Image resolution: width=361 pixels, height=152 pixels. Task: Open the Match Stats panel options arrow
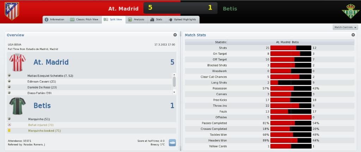pyautogui.click(x=353, y=35)
